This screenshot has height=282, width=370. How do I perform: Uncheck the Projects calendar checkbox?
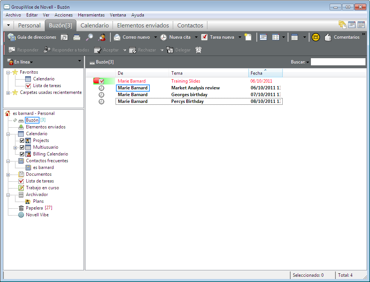pyautogui.click(x=22, y=140)
